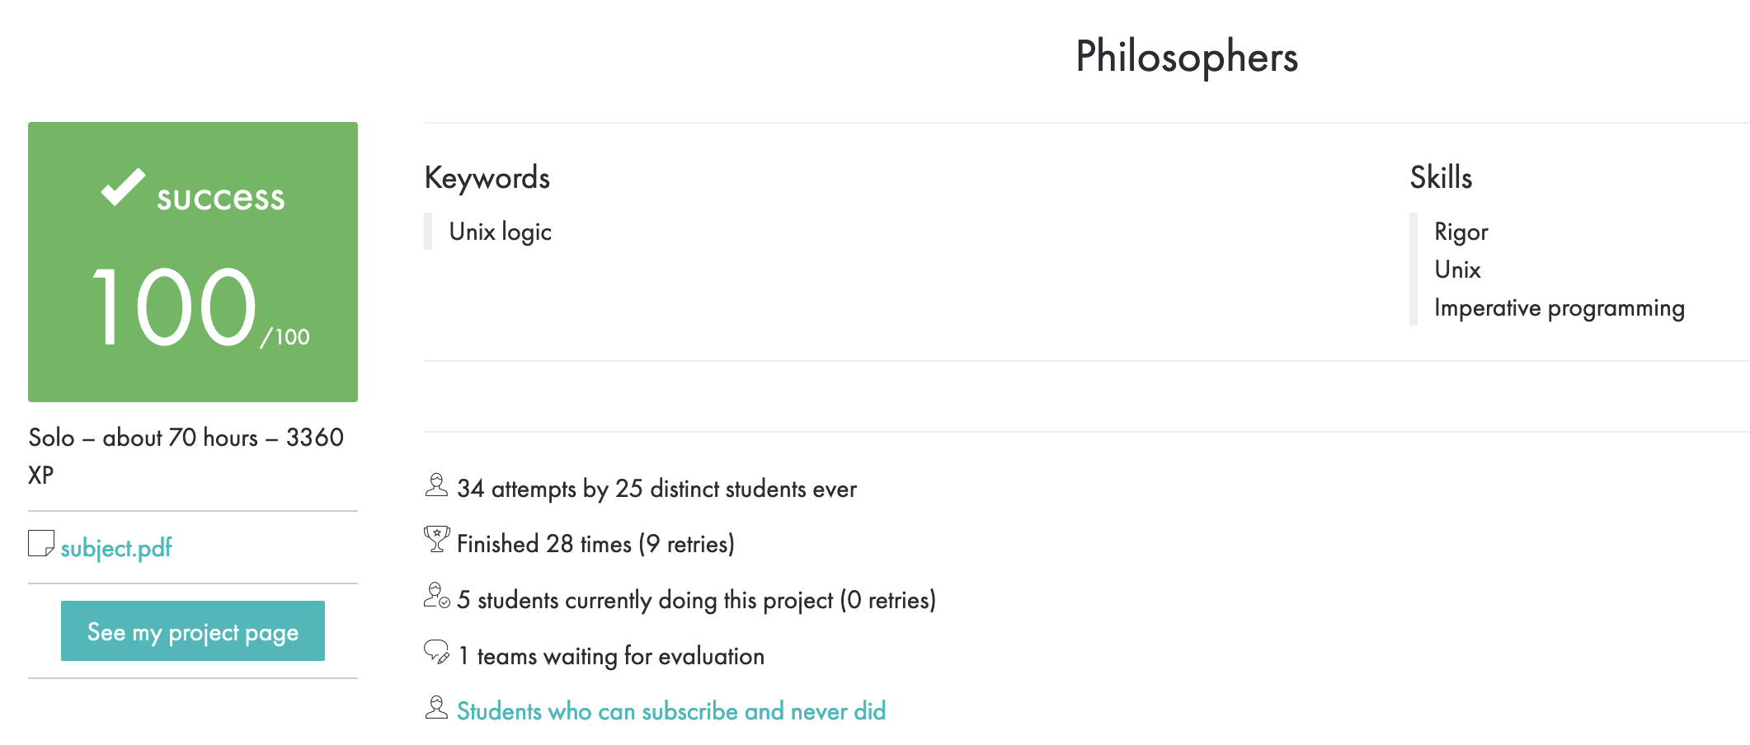This screenshot has height=745, width=1750.
Task: Click the See my project page button
Action: [x=193, y=631]
